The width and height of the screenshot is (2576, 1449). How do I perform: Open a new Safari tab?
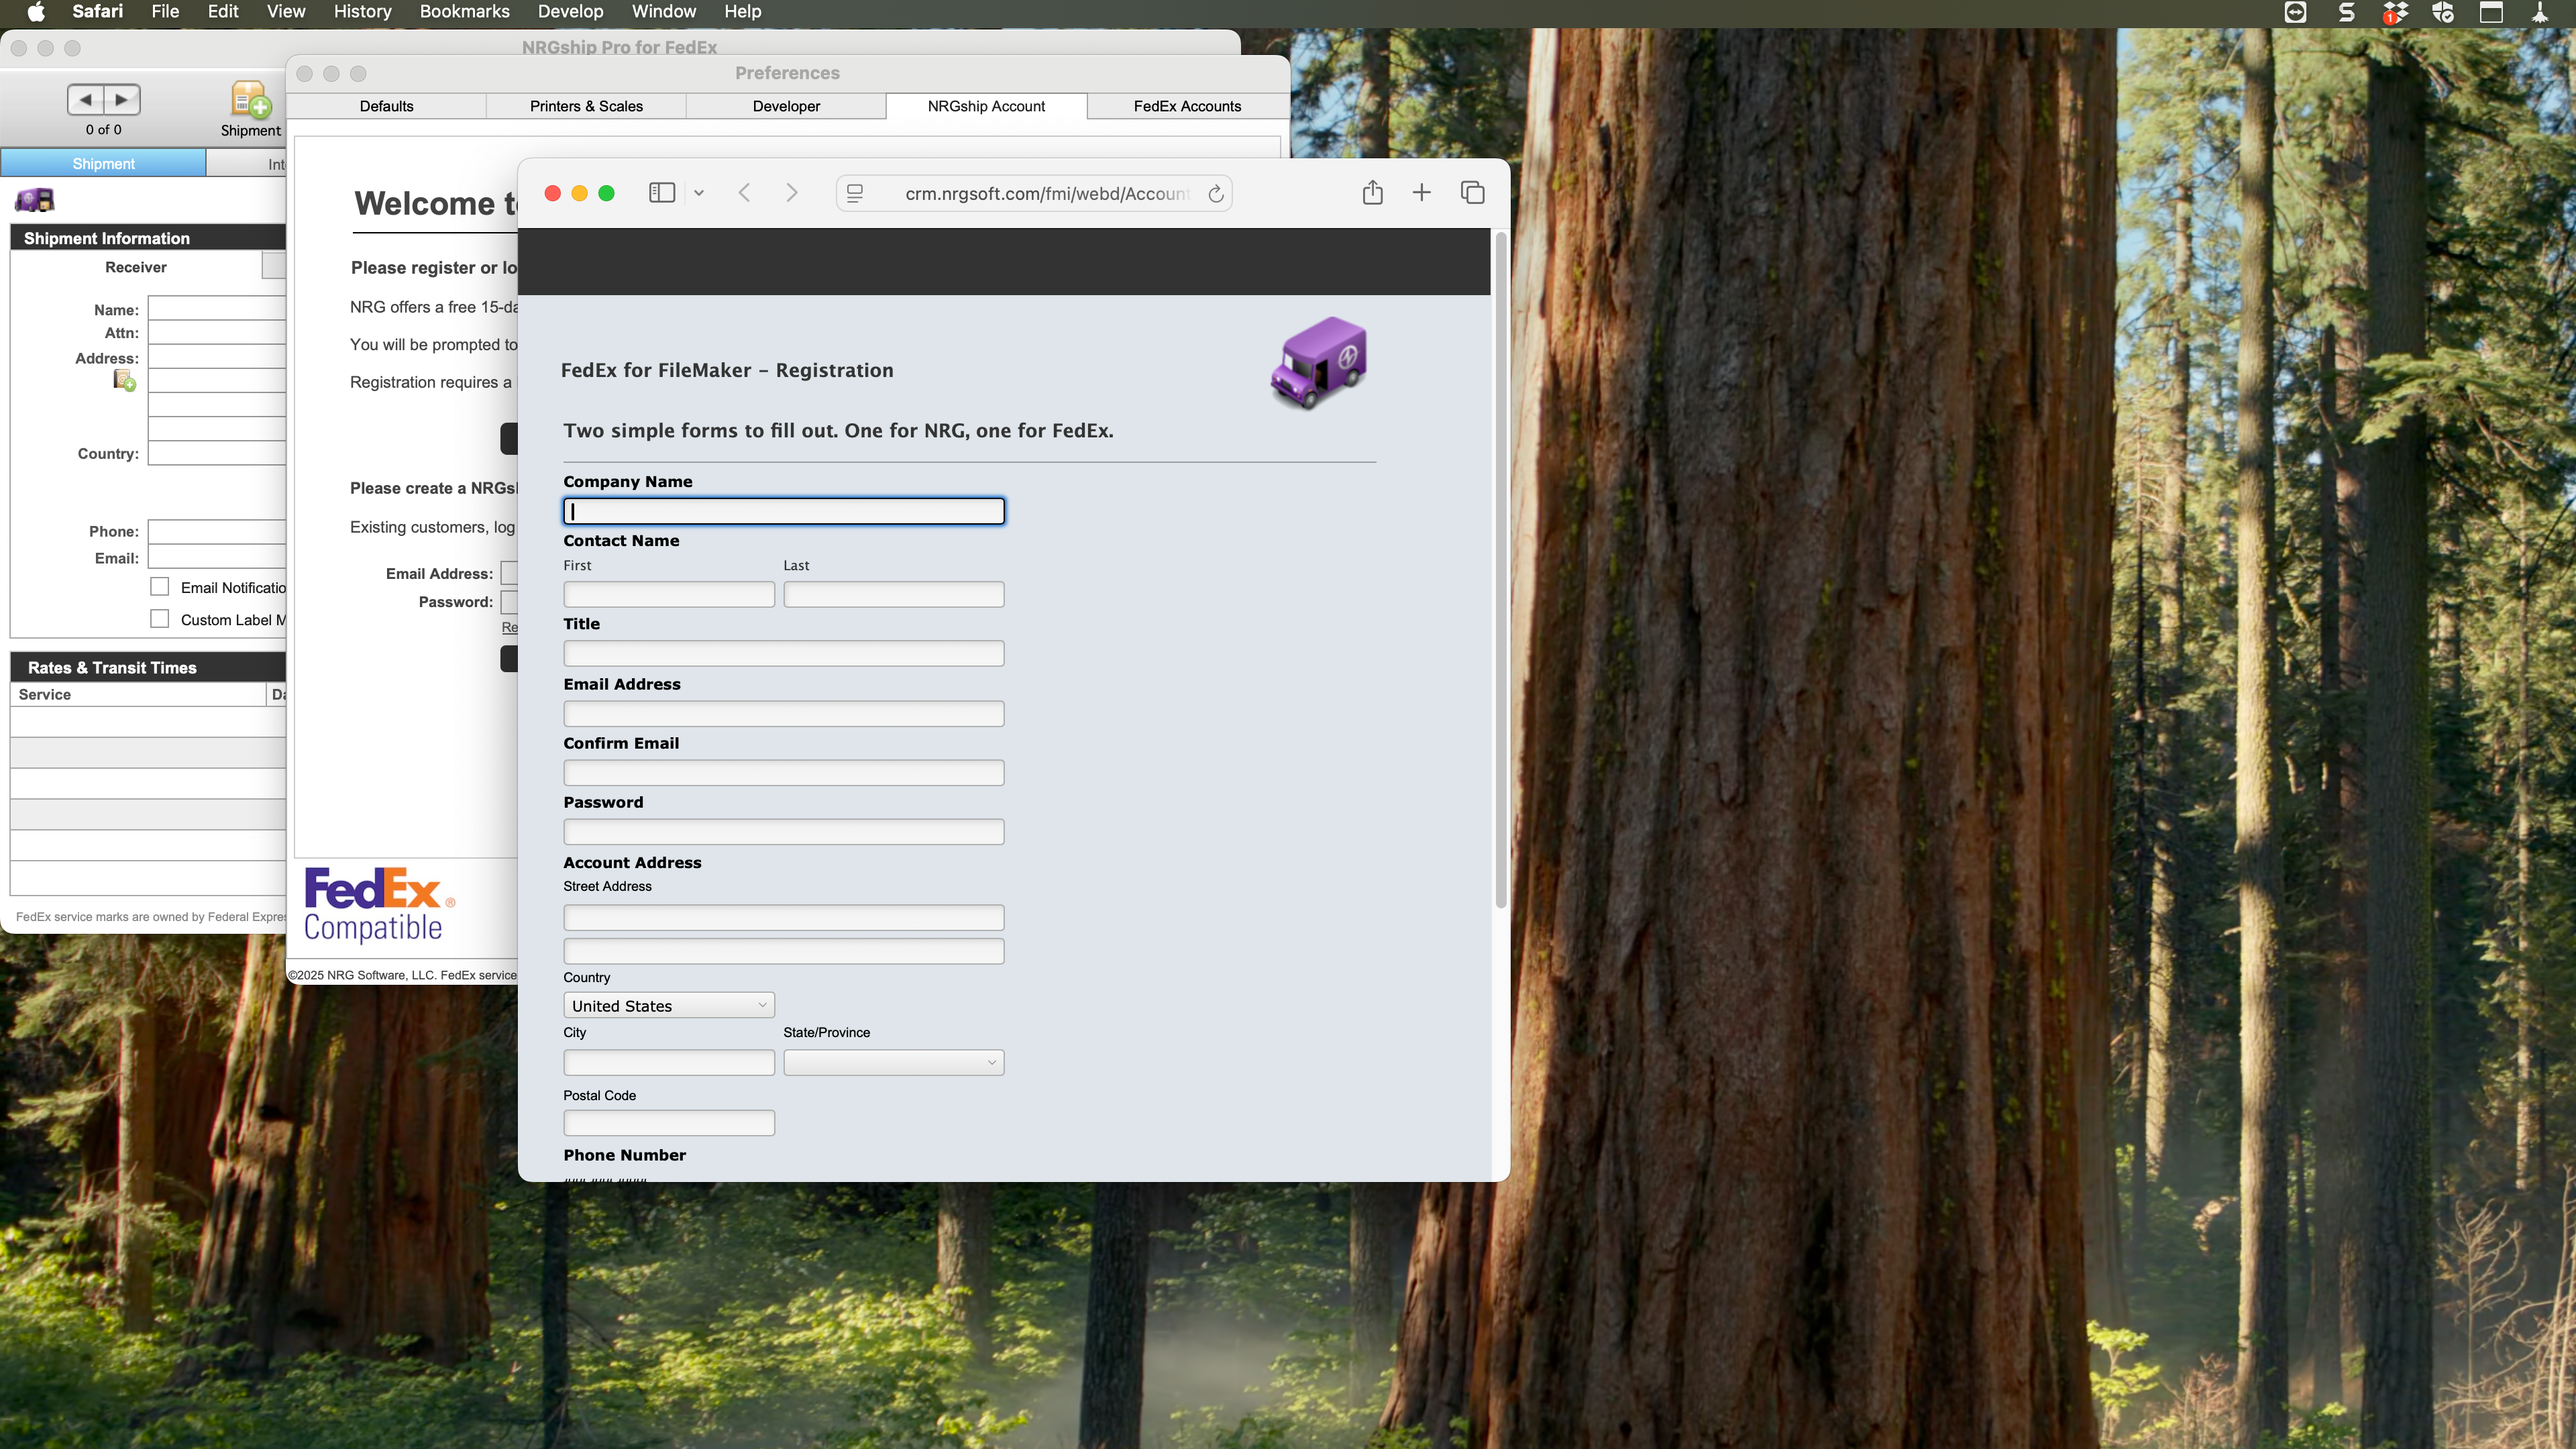coord(1421,193)
